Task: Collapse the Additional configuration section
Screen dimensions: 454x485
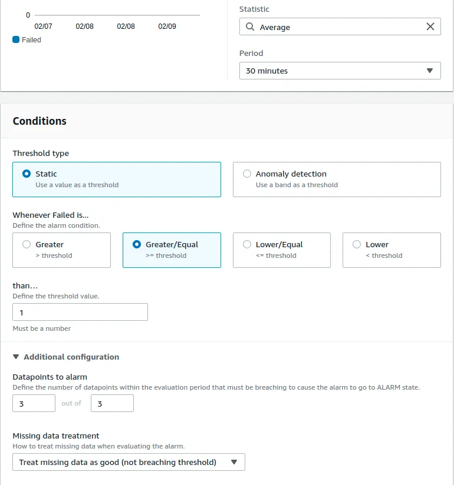Action: click(x=16, y=357)
